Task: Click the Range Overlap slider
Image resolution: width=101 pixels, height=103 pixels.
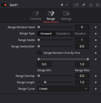Action: (55, 76)
